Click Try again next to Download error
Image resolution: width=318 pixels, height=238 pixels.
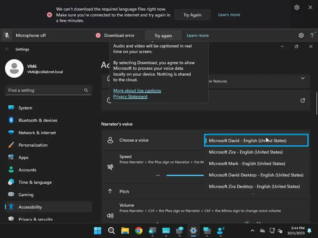(163, 36)
